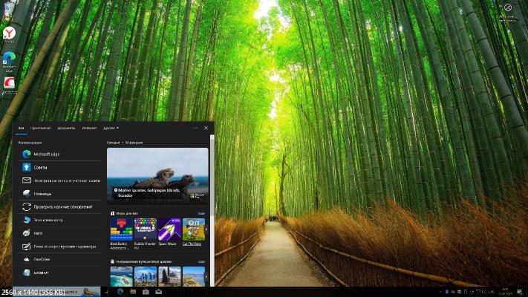Open Microsoft Edge from the taskbar
The width and height of the screenshot is (528, 297).
(x=120, y=292)
